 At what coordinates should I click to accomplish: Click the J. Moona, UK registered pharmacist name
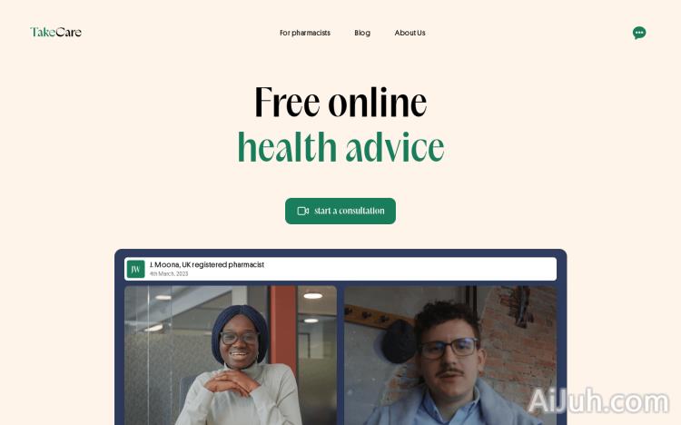(x=207, y=264)
